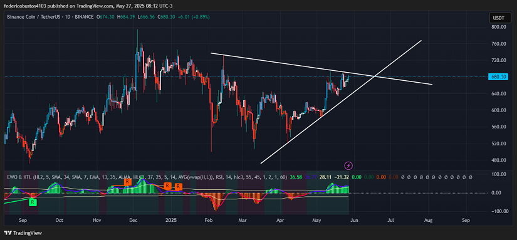Click the Jul label on time axis
Viewport: 517px width, 240px height.
(391, 220)
